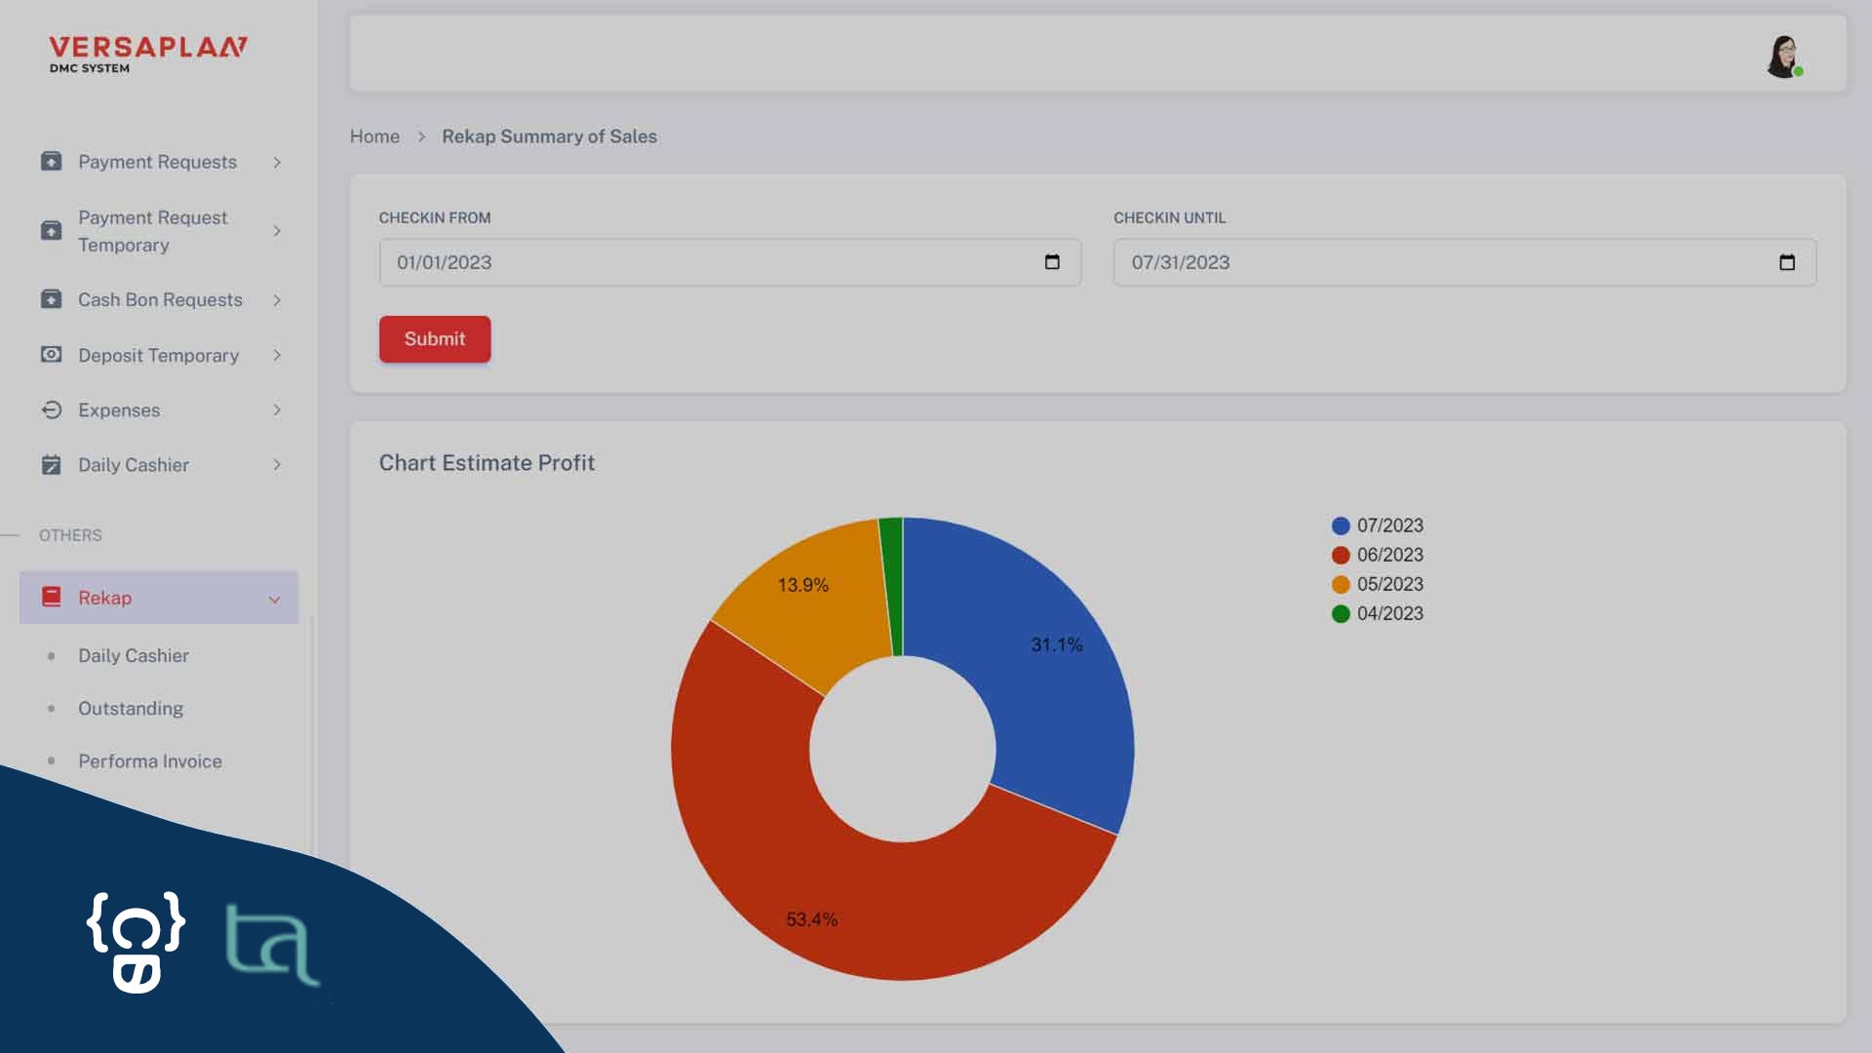The width and height of the screenshot is (1872, 1053).
Task: Click the Payment Requests icon
Action: click(x=50, y=161)
